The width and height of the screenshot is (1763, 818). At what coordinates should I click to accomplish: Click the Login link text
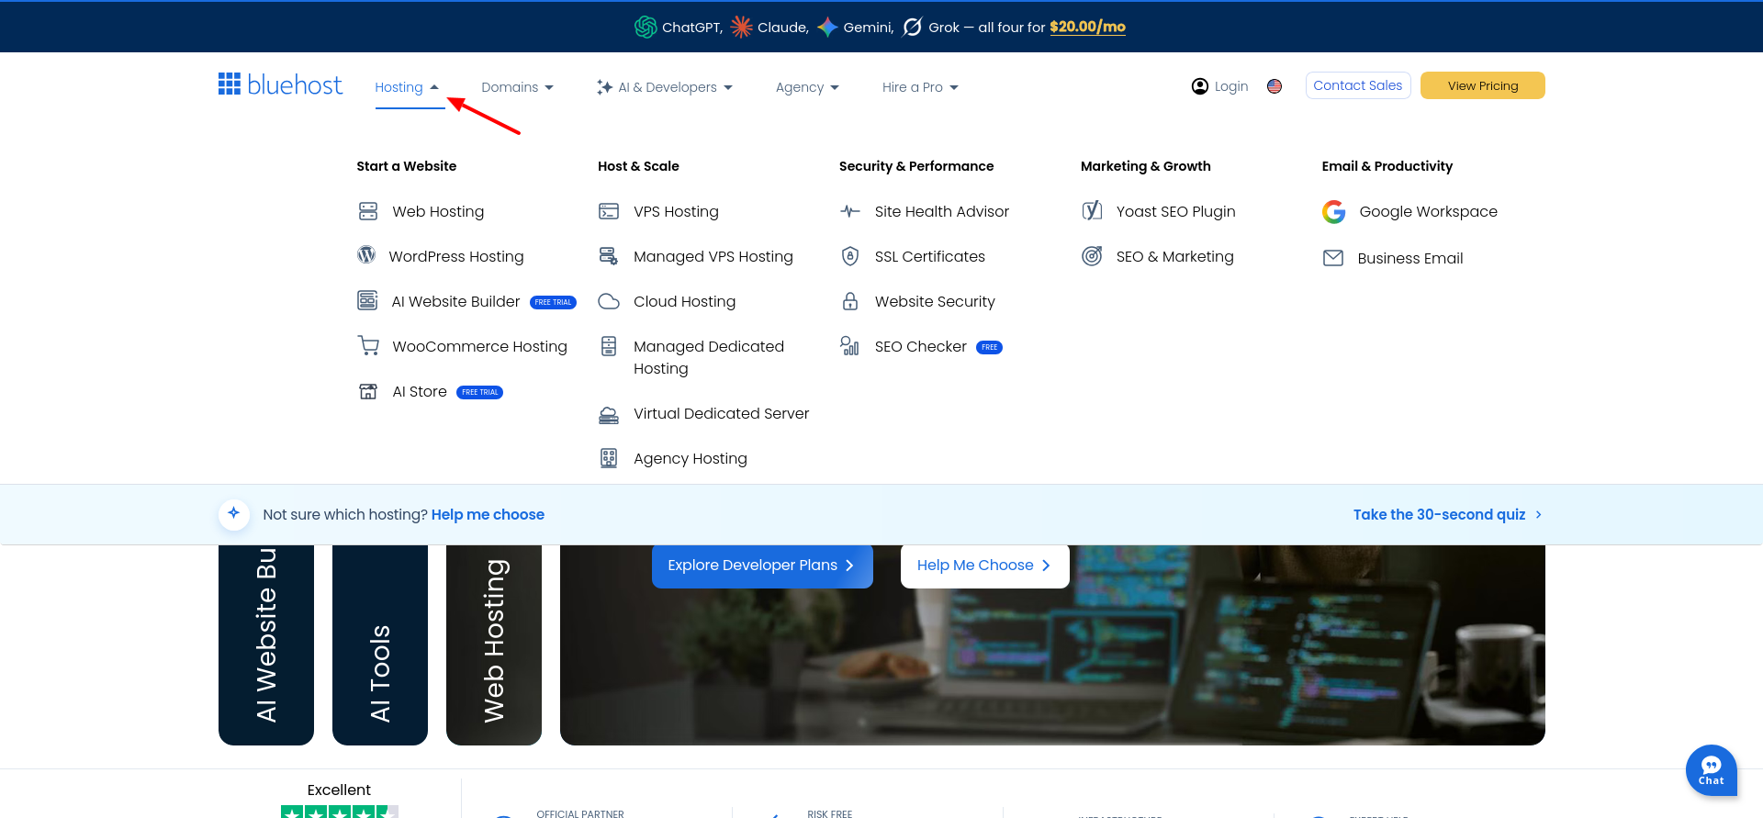(1230, 86)
